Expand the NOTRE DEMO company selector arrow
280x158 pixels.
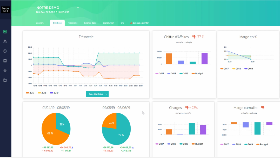pyautogui.click(x=78, y=8)
